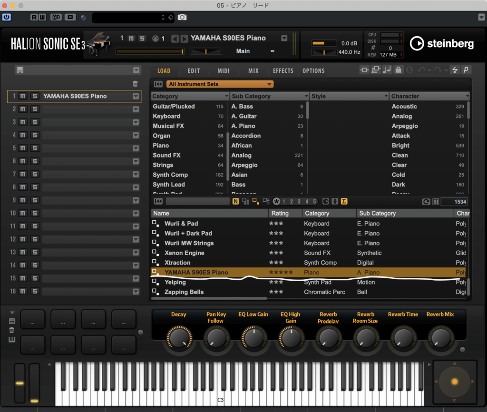Select the Xenon Engine preset
Screen dimensions: 487x412
[x=184, y=253]
